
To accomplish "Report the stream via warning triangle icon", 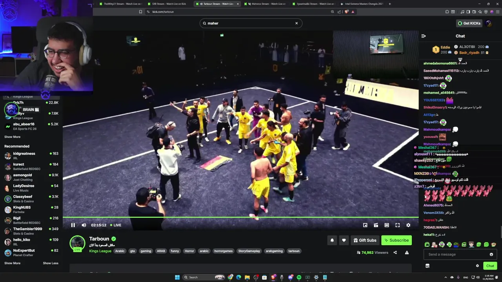I will coord(407,253).
